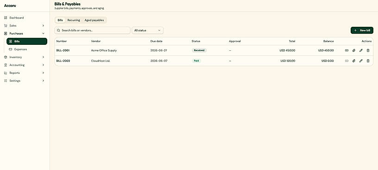Image resolution: width=378 pixels, height=170 pixels.
Task: Switch to the Recurring tab
Action: [74, 20]
